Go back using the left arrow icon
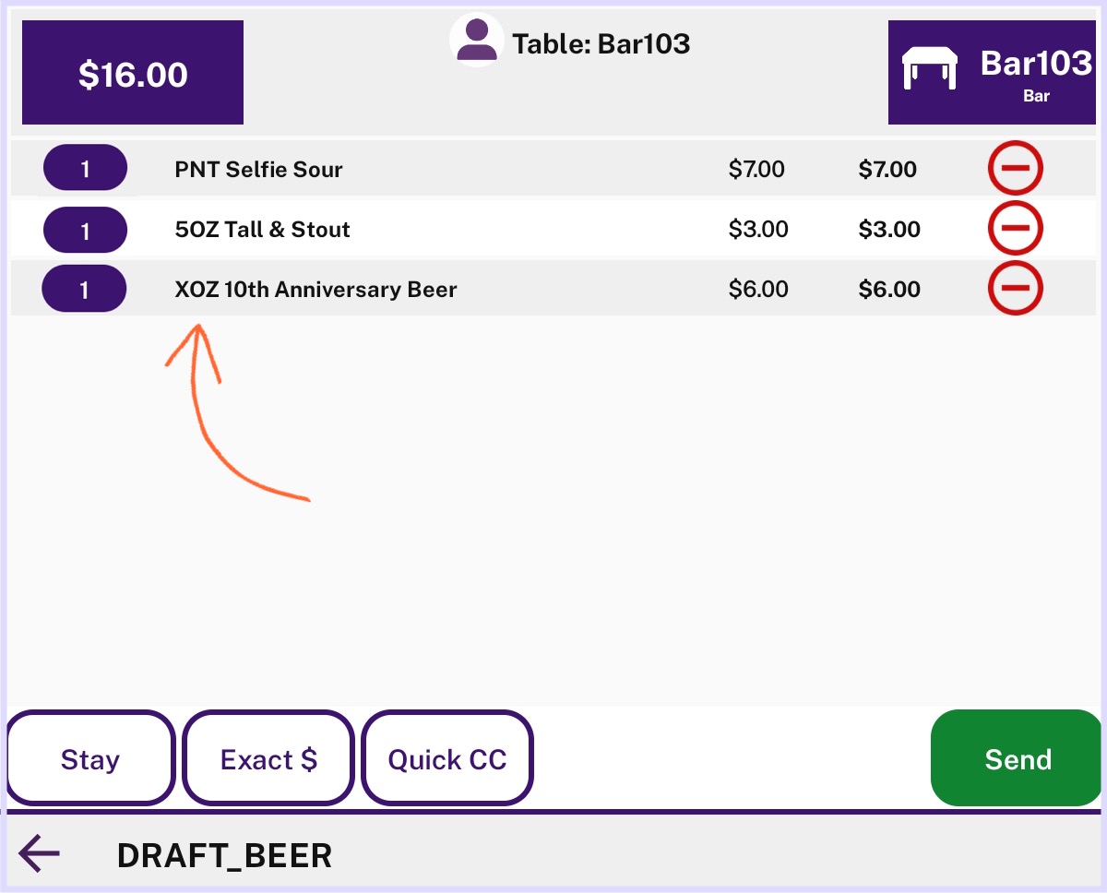This screenshot has height=893, width=1107. (39, 853)
